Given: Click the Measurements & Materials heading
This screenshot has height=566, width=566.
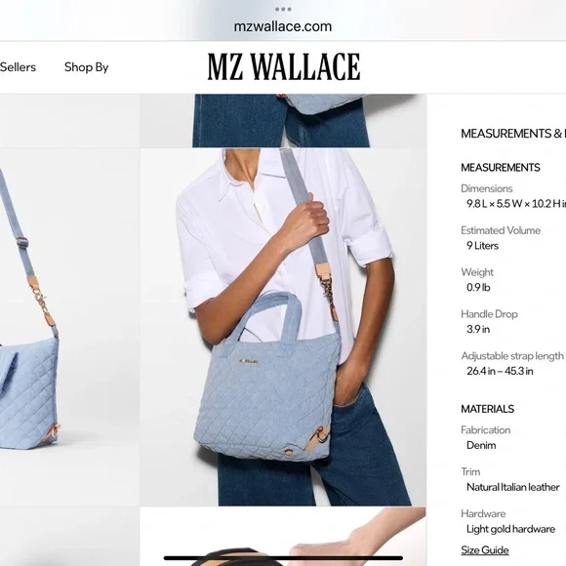Looking at the screenshot, I should pos(513,134).
